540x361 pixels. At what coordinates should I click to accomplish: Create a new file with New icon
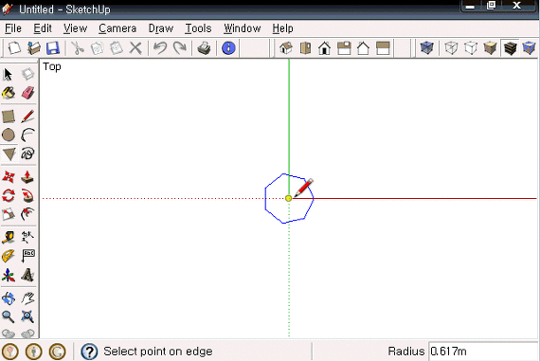click(14, 48)
